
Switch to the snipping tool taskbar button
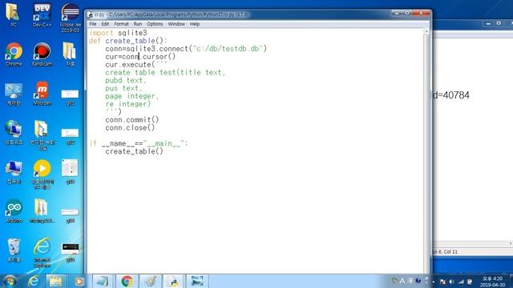click(x=197, y=281)
